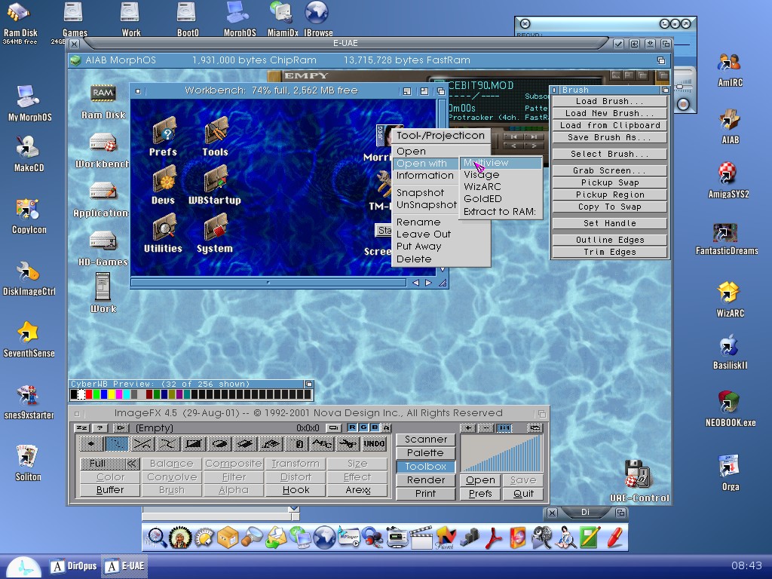Viewport: 772px width, 579px height.
Task: Click Grab Screen... in Brush panel
Action: [x=609, y=170]
